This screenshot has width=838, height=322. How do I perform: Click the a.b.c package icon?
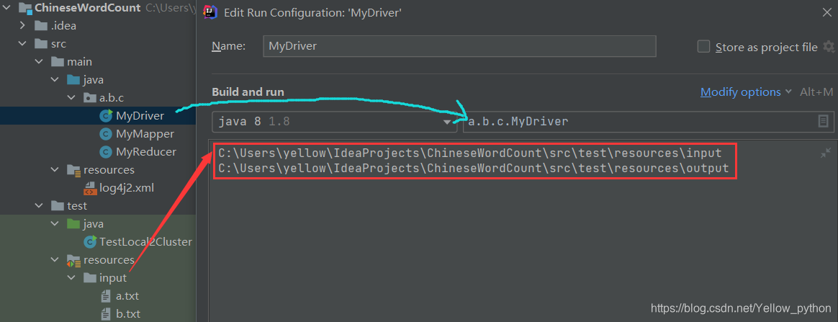click(x=89, y=98)
